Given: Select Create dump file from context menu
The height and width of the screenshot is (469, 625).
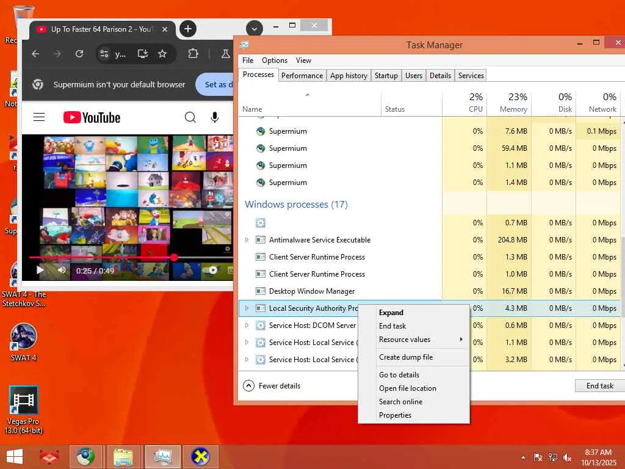Looking at the screenshot, I should pyautogui.click(x=406, y=357).
